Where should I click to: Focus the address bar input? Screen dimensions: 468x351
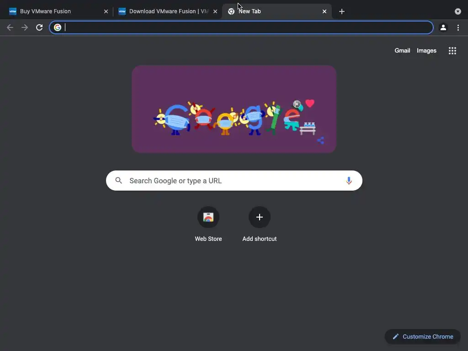click(241, 27)
